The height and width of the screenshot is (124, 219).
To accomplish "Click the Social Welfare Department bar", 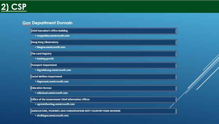I will point(103,77).
